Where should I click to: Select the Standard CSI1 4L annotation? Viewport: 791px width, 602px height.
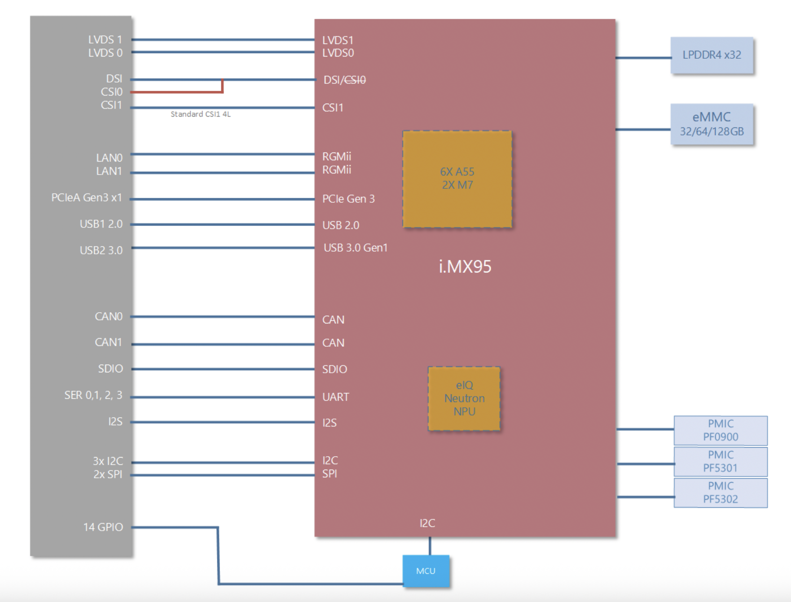(200, 114)
